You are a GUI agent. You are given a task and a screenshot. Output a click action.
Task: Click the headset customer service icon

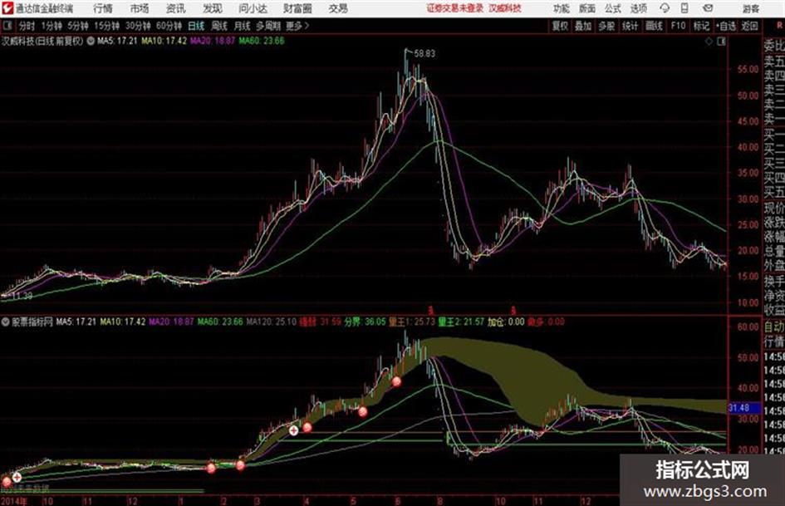click(x=665, y=8)
